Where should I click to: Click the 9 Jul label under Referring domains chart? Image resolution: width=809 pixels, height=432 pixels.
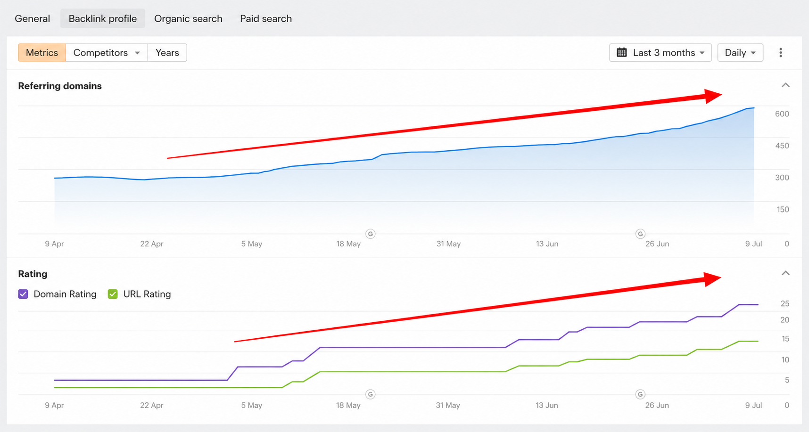(753, 244)
